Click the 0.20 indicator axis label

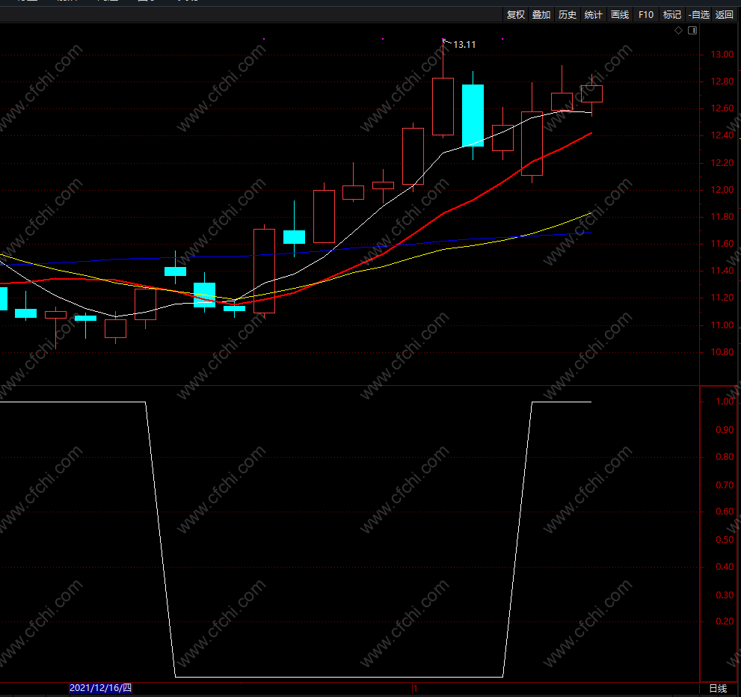(x=725, y=621)
